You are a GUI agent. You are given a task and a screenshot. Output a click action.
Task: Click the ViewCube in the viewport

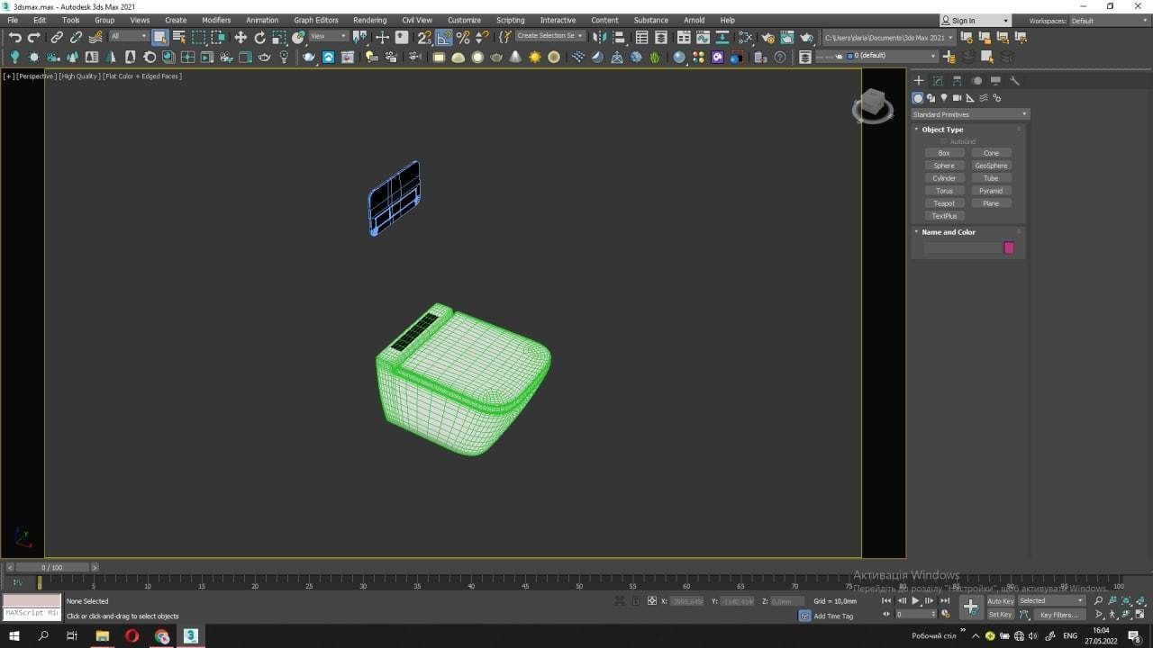[x=873, y=105]
